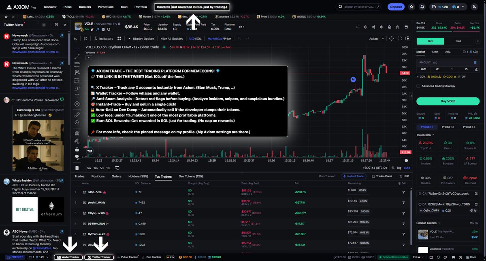Switch to the Sell side button
This screenshot has height=261, width=486.
coord(459,41)
